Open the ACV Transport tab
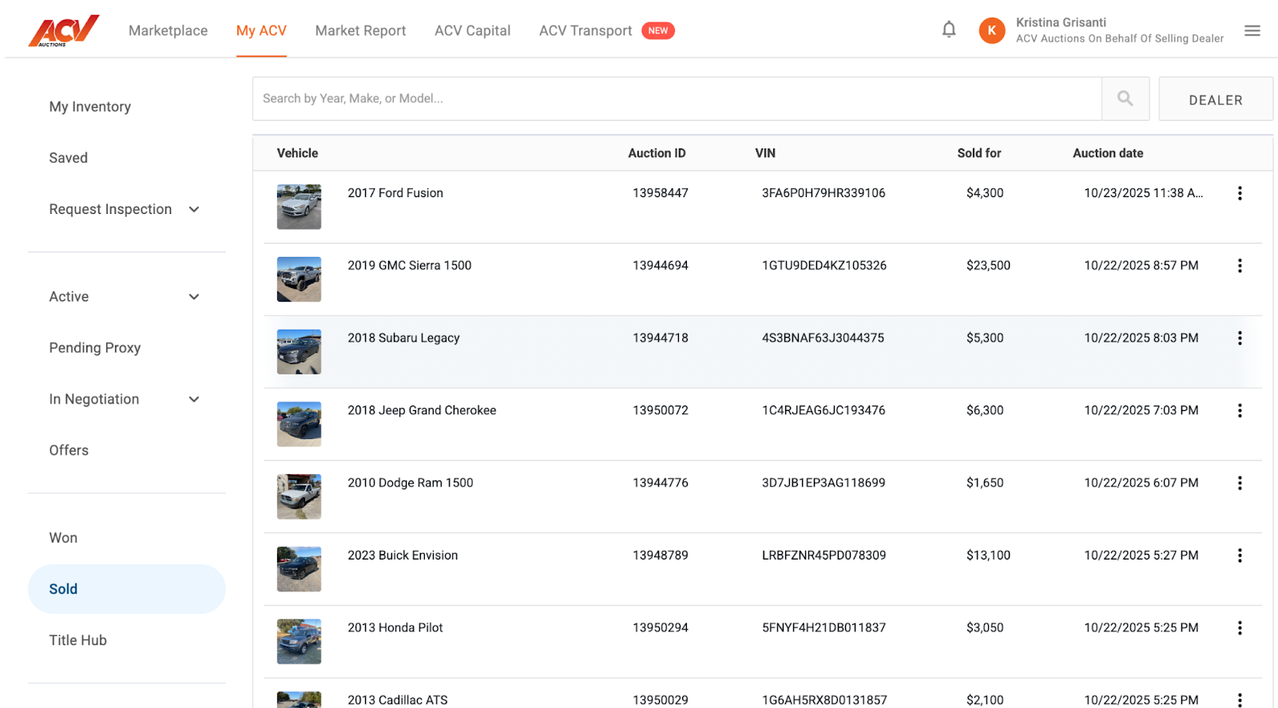 585,30
